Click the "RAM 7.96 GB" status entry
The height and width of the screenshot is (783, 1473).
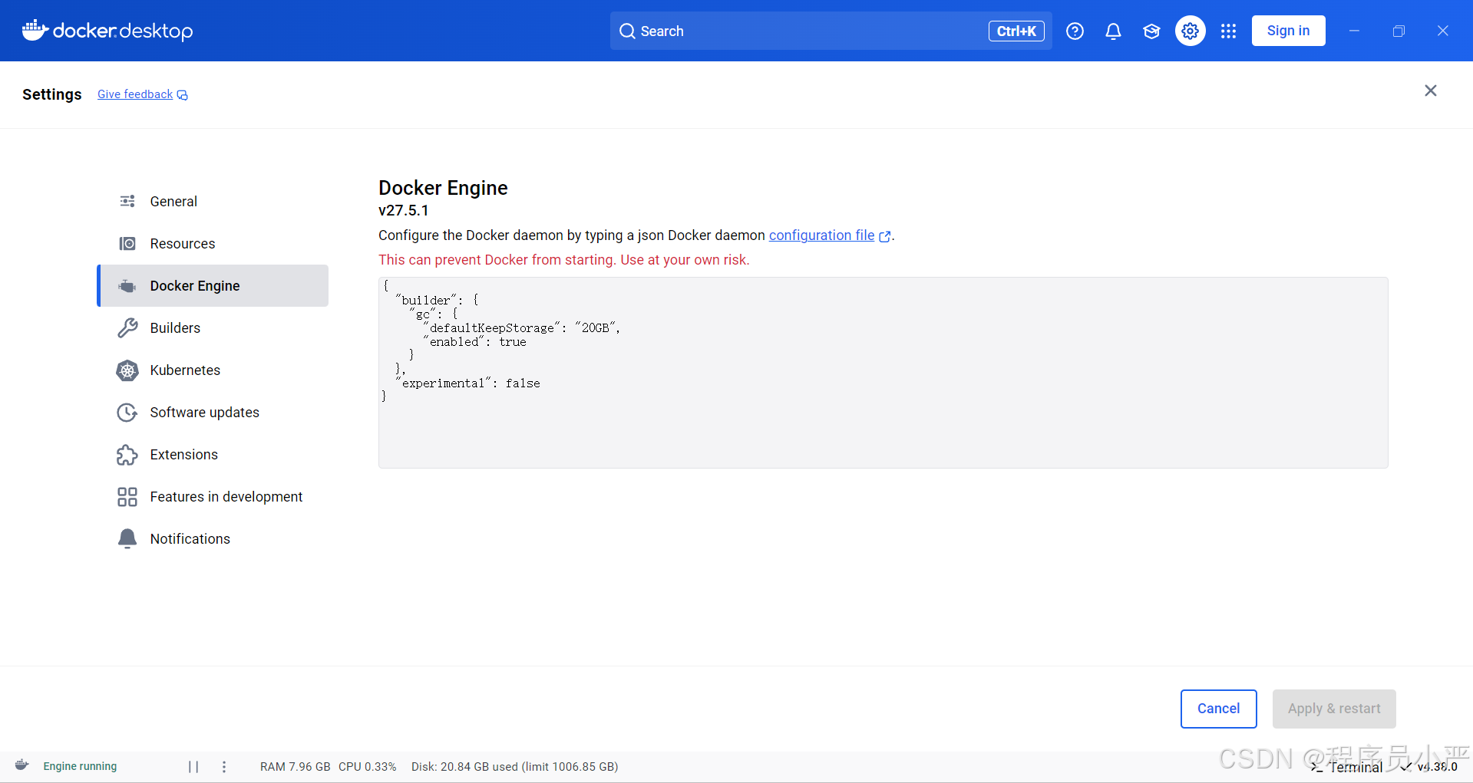tap(295, 766)
